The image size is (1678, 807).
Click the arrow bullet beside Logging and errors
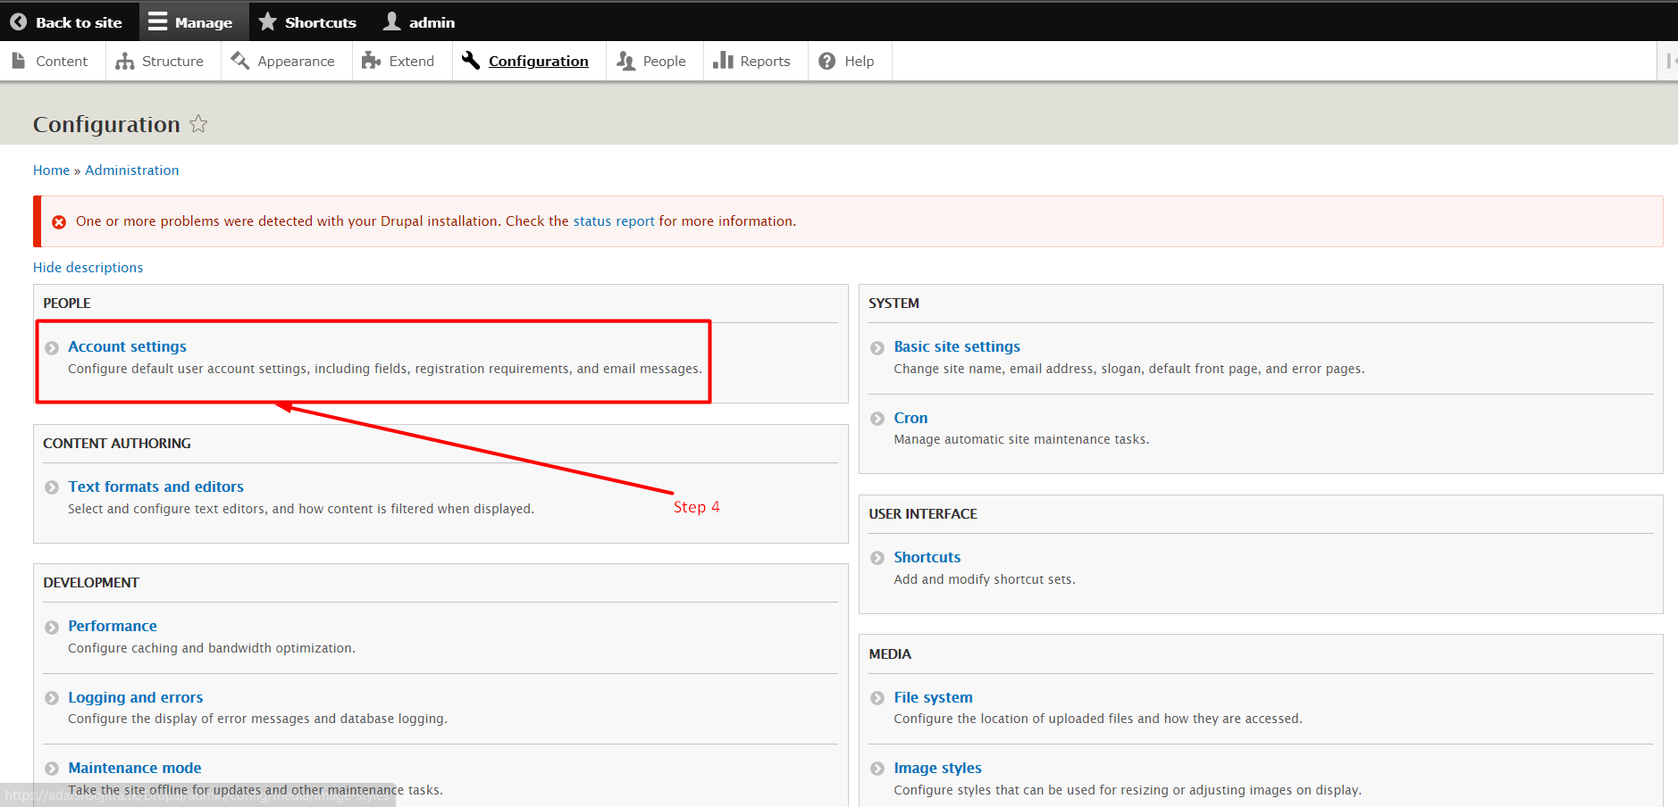[x=52, y=698]
